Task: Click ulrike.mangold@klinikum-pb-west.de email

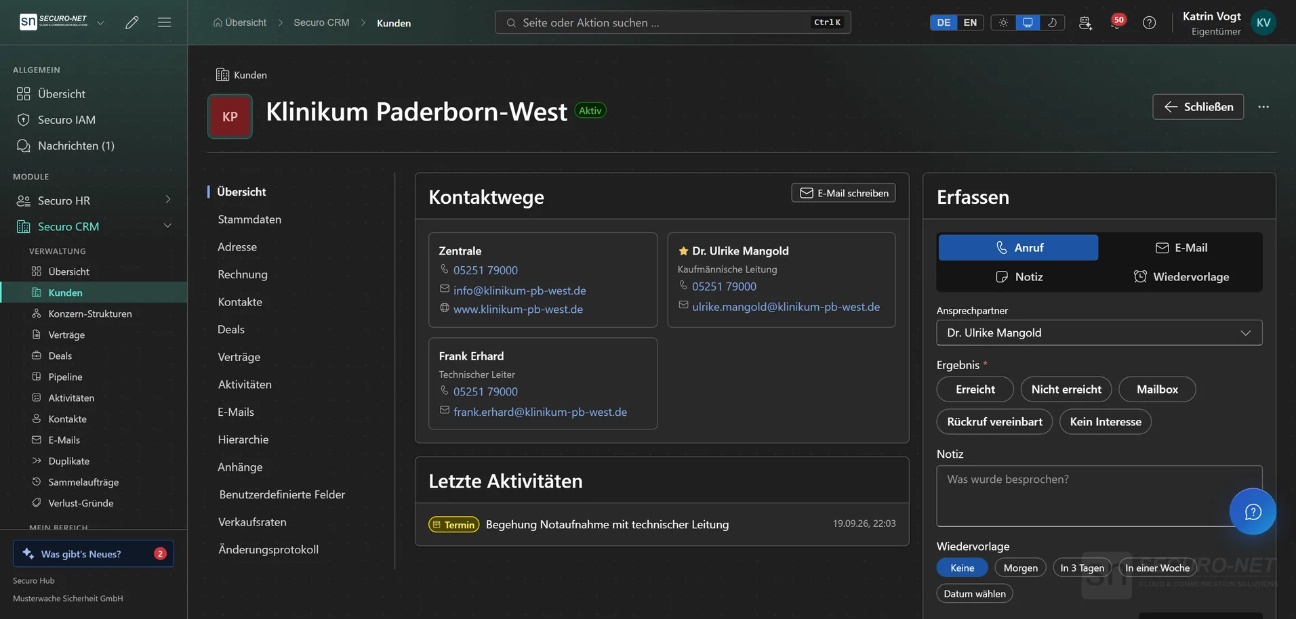Action: tap(786, 307)
